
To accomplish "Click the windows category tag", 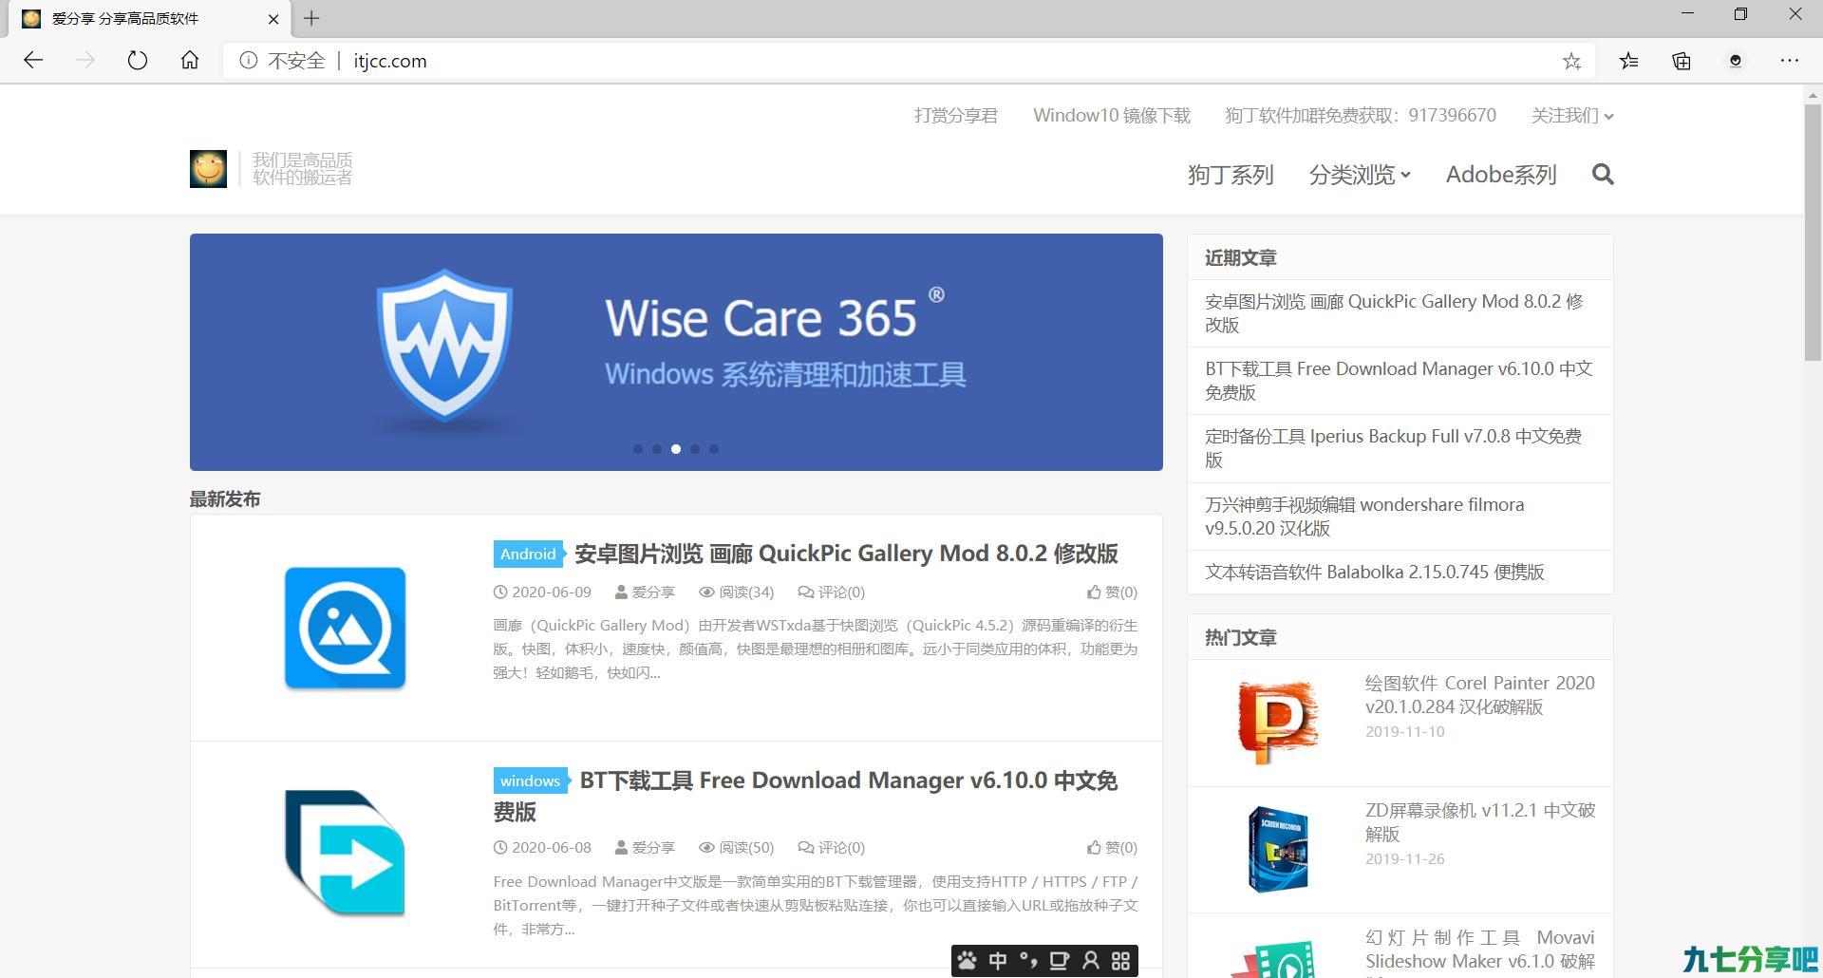I will pos(530,781).
